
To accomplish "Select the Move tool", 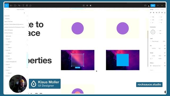I will coord(6,5).
